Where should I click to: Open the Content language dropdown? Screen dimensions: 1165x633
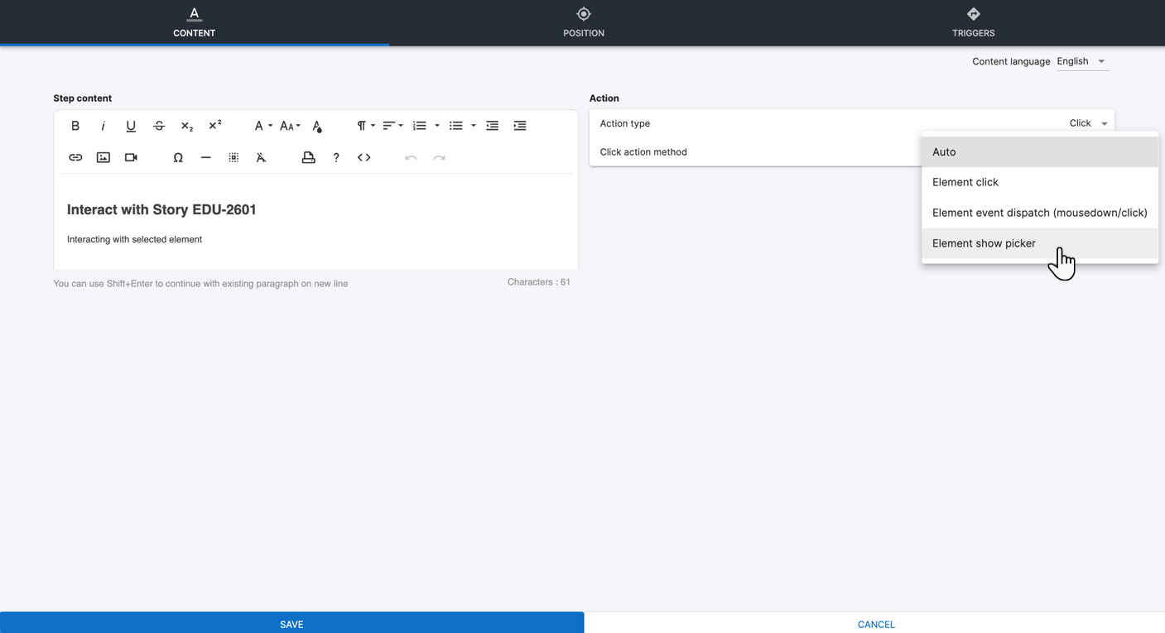click(1081, 61)
